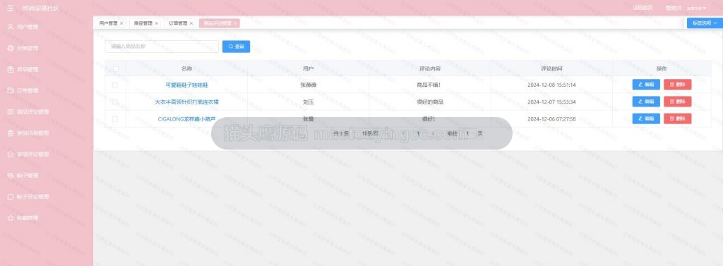Click the blue 查询 search button
723x266 pixels.
[236, 47]
